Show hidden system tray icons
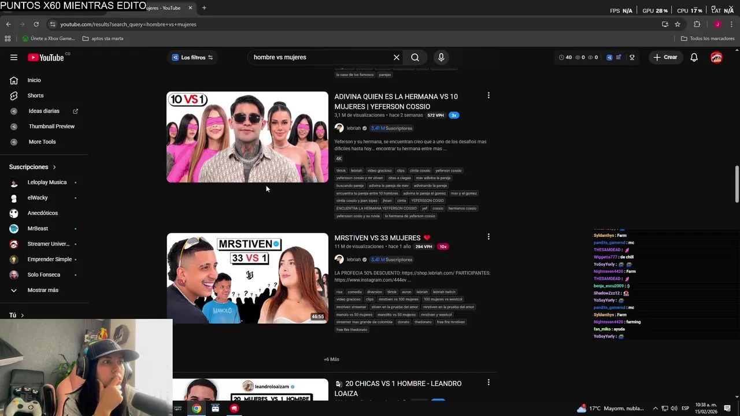740x416 pixels. tap(655, 408)
